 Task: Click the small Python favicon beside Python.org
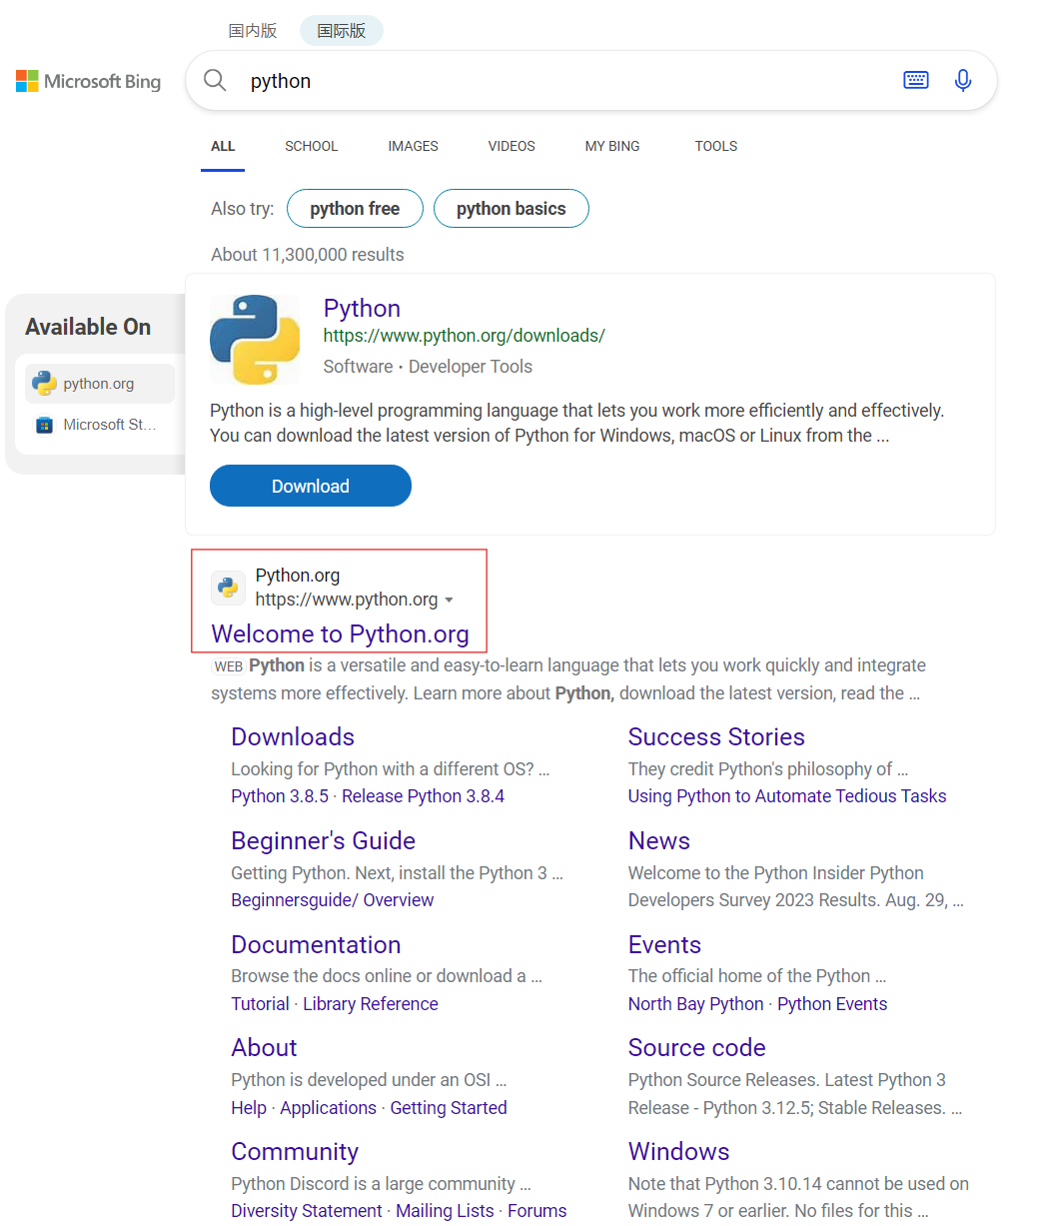click(228, 588)
